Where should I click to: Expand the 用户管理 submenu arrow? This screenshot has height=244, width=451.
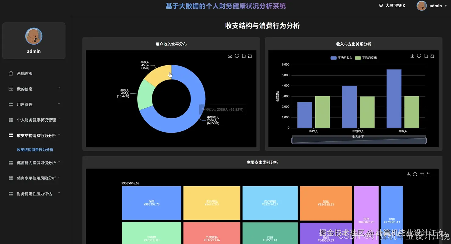click(x=59, y=103)
